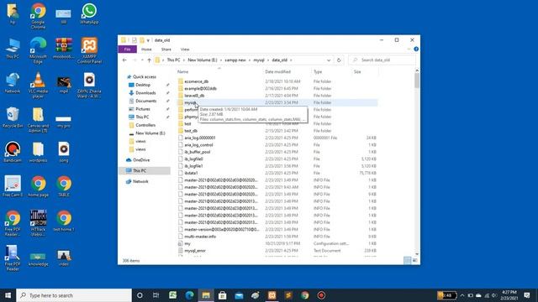Click the Explorer Back arrow

tap(124, 60)
